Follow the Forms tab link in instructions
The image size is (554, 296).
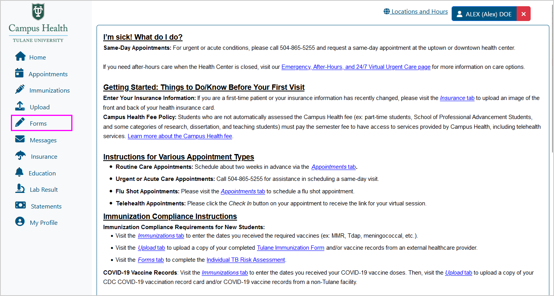coord(151,259)
